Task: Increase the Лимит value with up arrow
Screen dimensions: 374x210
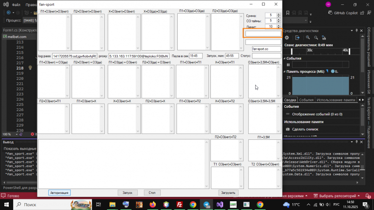Action: [x=279, y=25]
